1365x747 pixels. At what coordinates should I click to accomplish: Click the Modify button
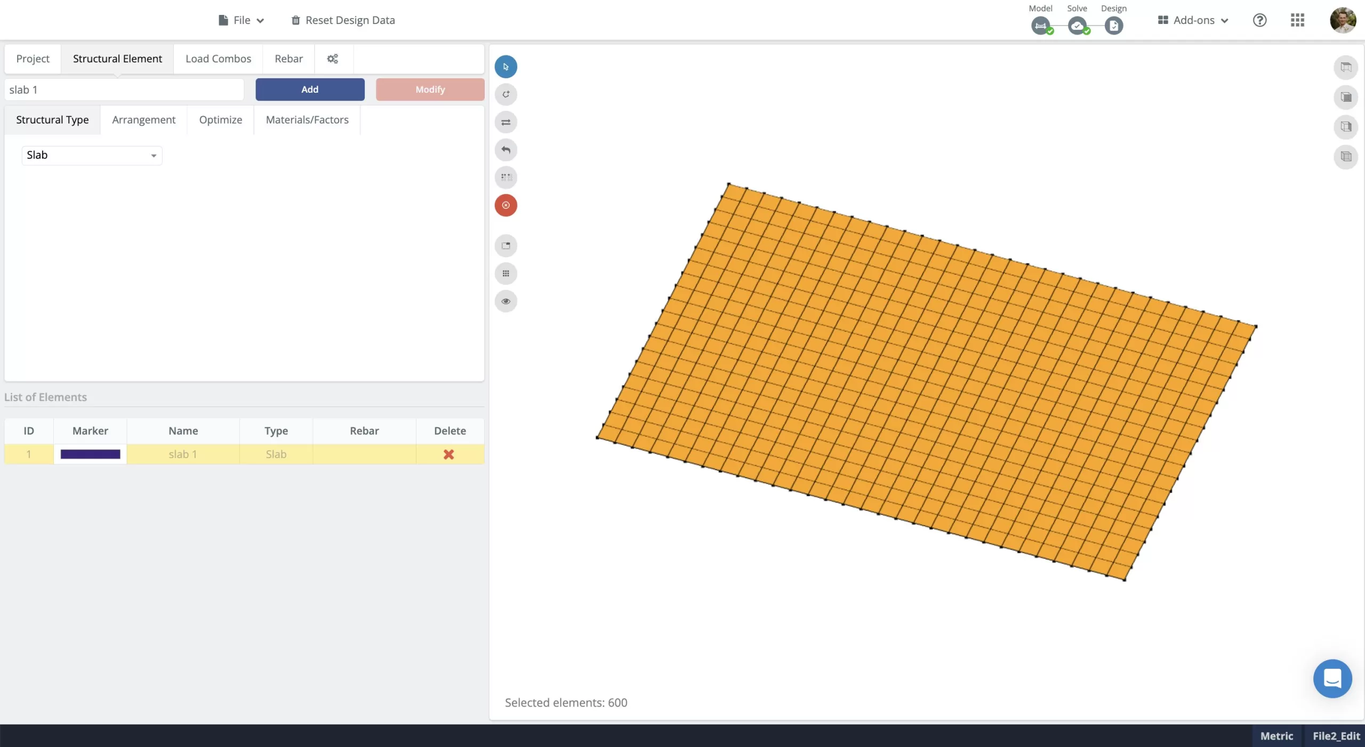point(430,90)
